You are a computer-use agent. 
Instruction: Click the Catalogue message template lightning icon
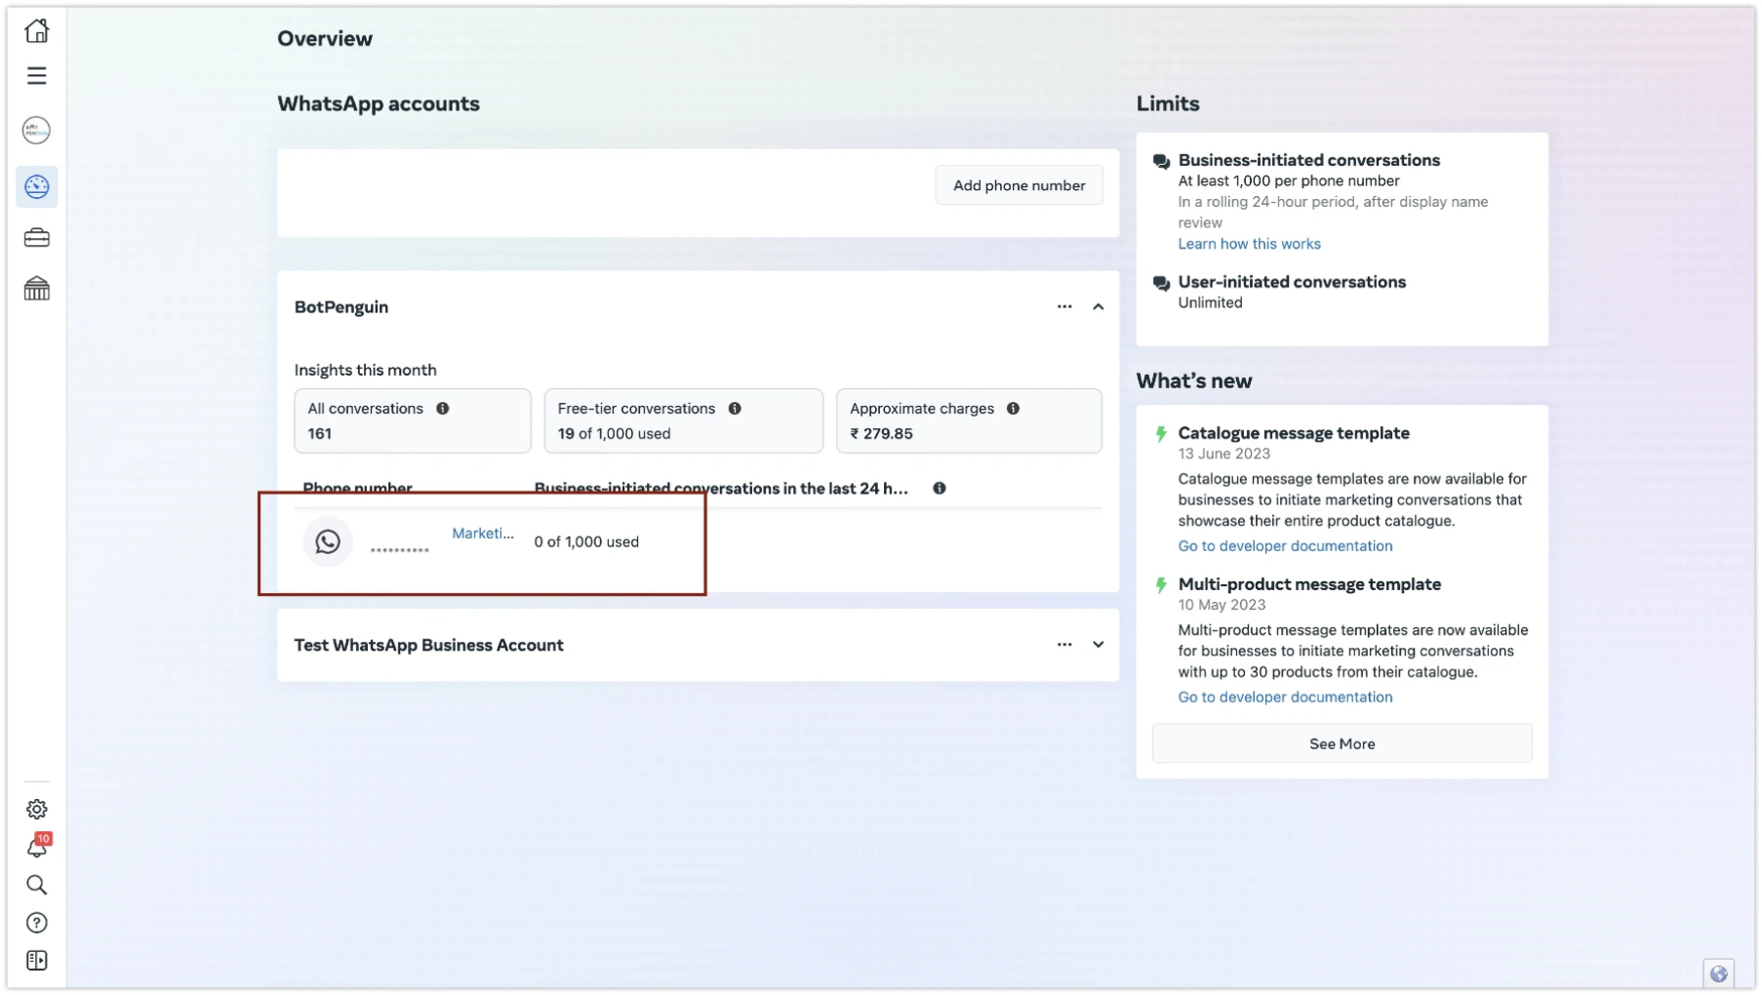point(1161,434)
